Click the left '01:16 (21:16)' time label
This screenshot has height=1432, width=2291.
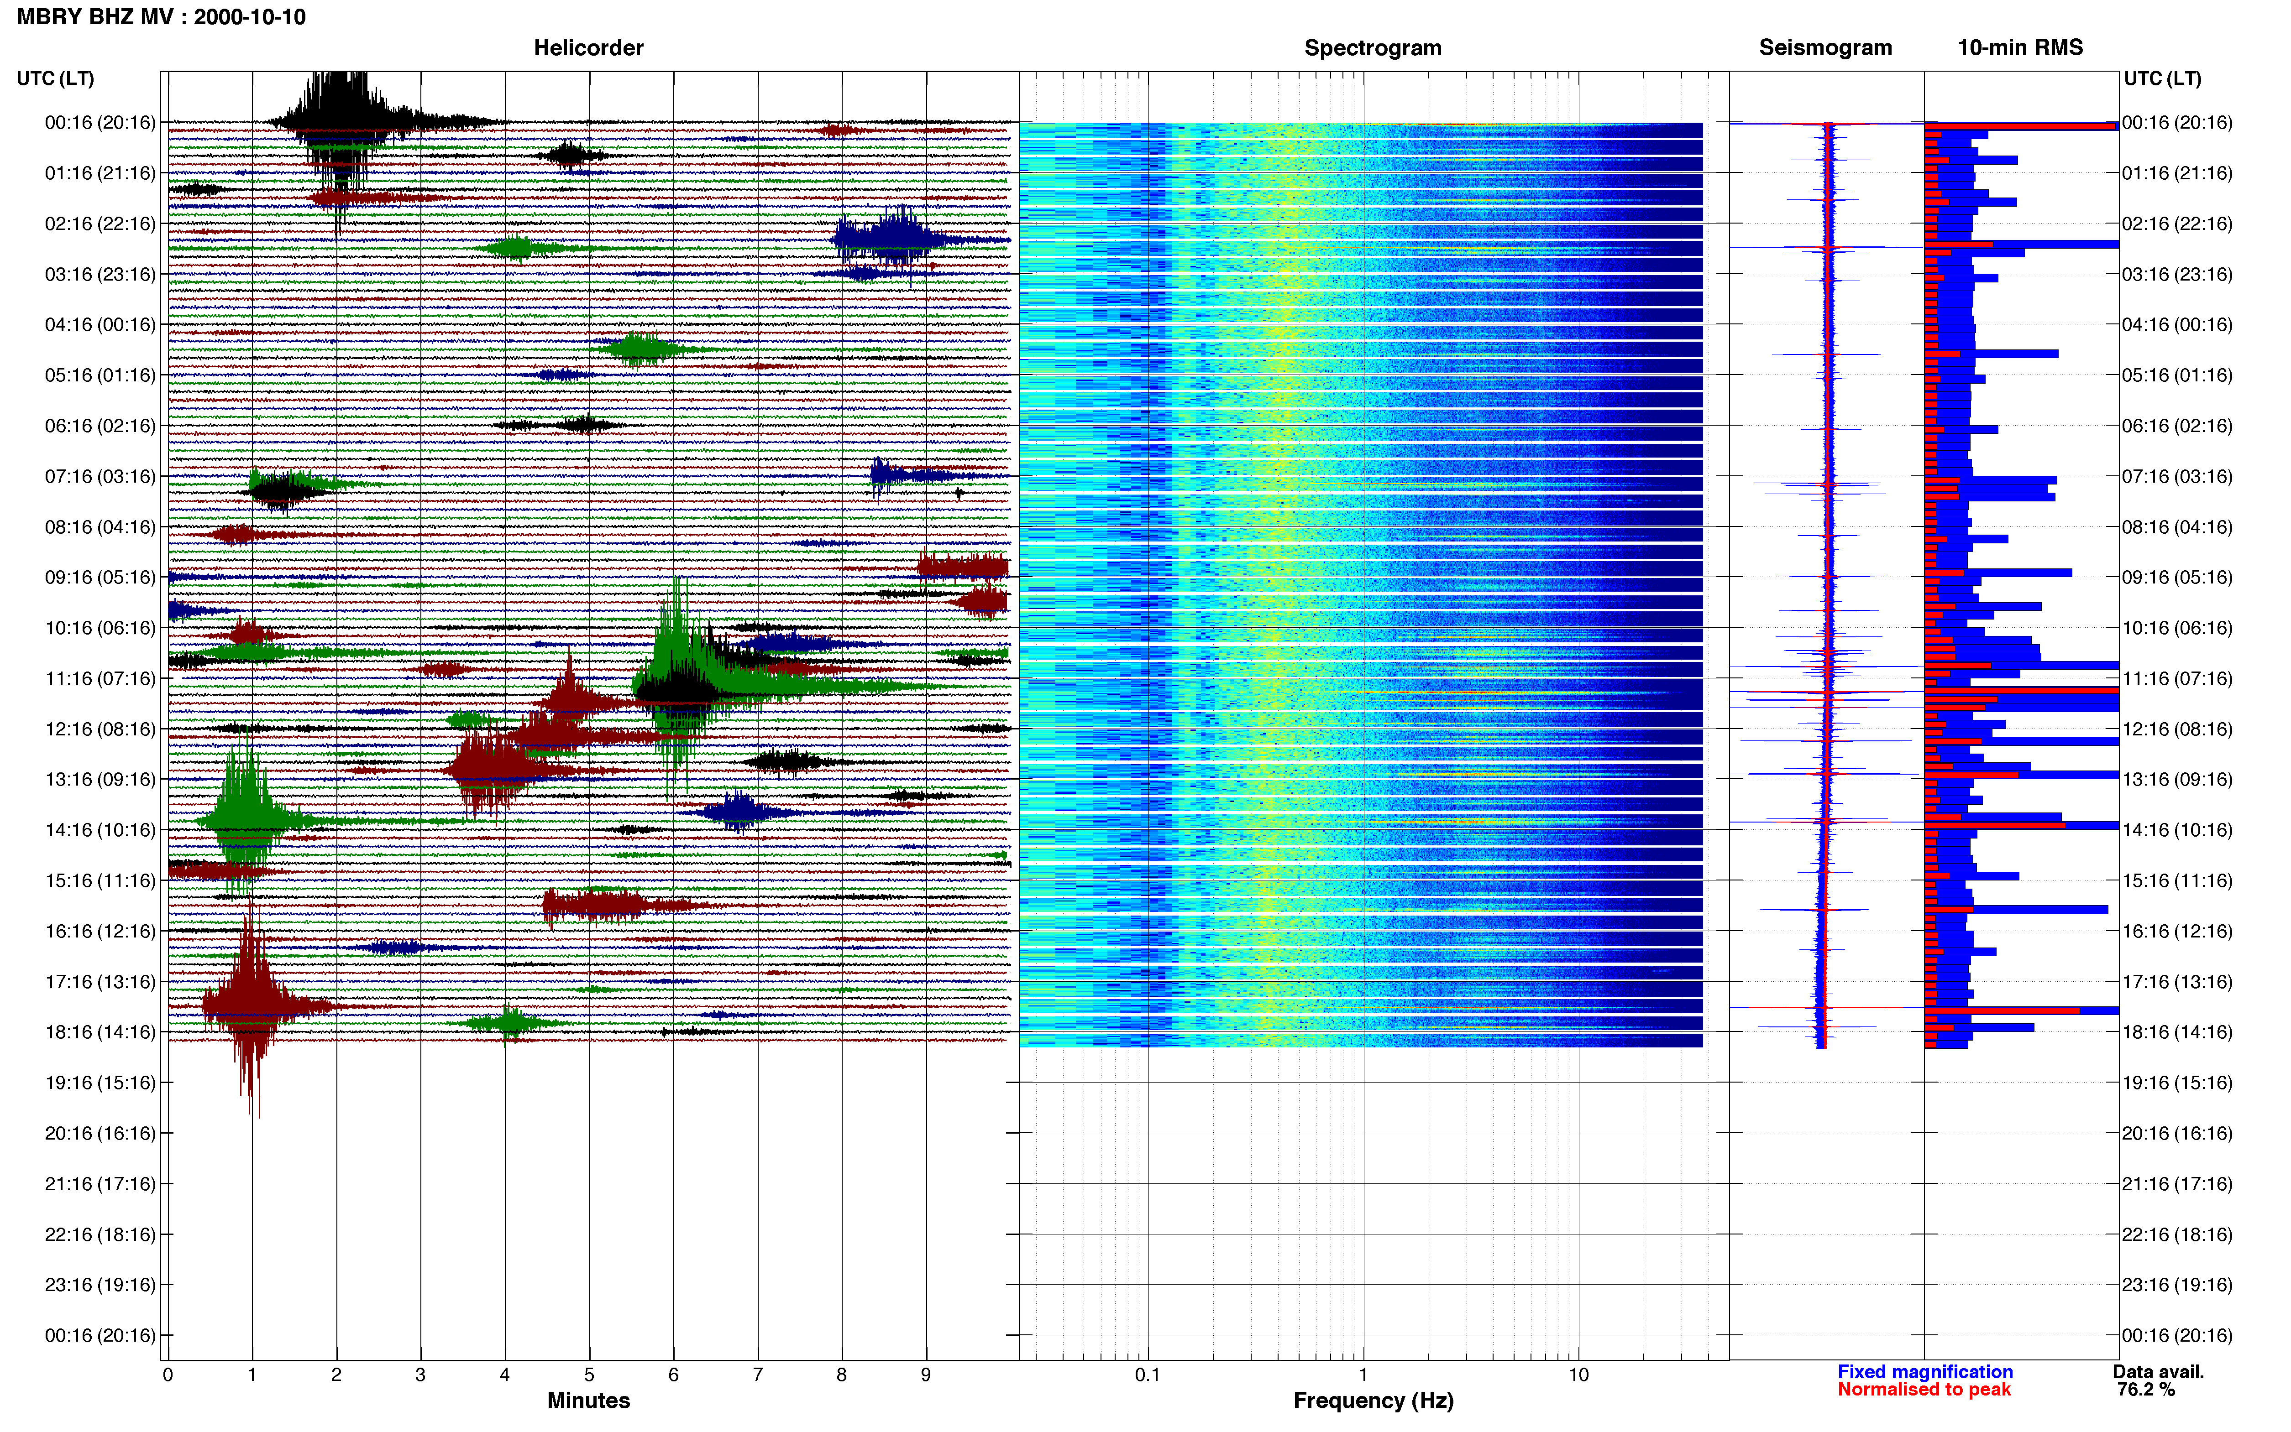[100, 173]
